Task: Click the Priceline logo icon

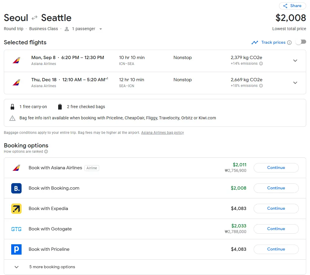Action: click(17, 249)
